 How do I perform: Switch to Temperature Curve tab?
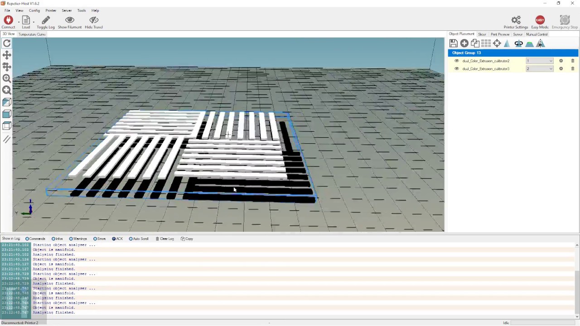coord(32,34)
